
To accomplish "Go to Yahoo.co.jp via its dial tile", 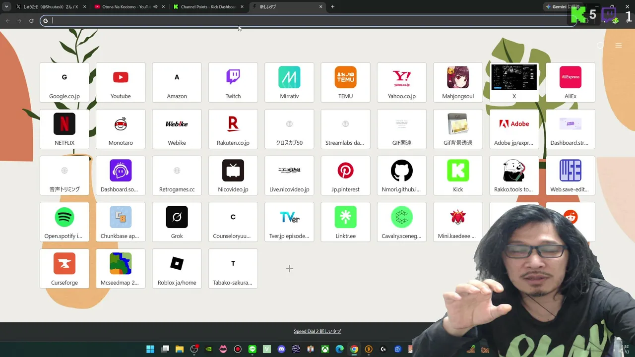I will (x=402, y=82).
